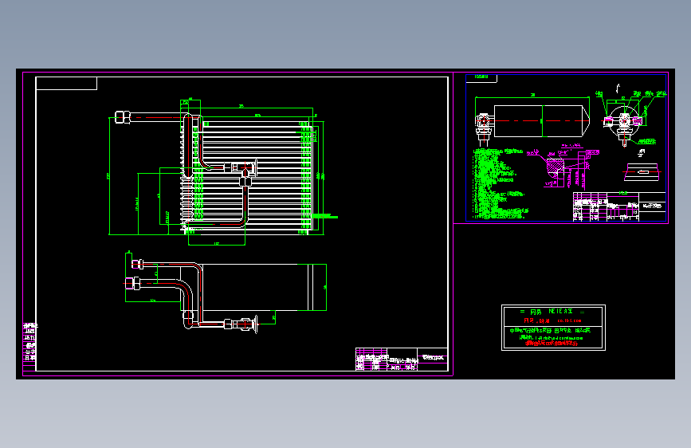Click the title block in blue-framed sheet
Viewport: 691px width, 448px height.
point(619,206)
